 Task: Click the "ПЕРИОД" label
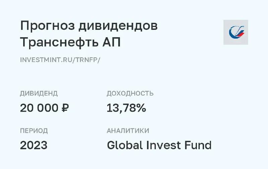pyautogui.click(x=34, y=131)
